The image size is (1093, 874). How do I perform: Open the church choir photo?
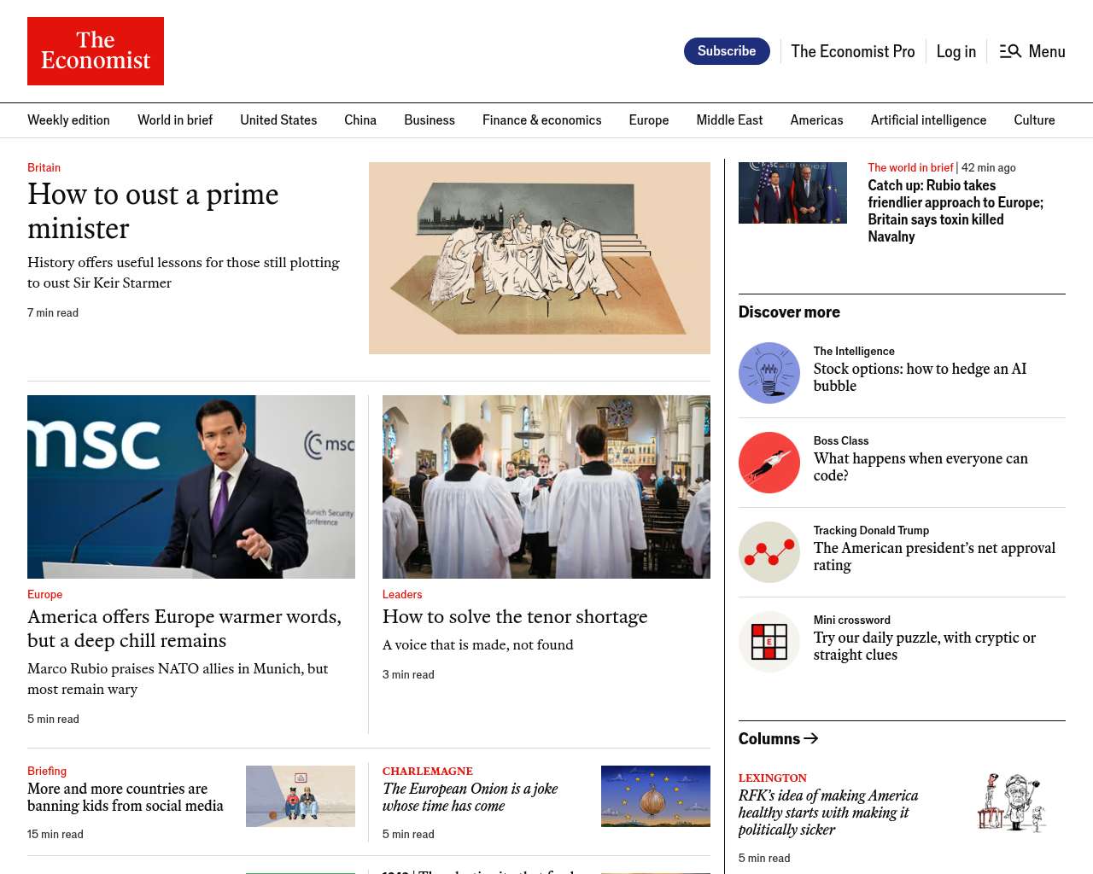point(546,487)
